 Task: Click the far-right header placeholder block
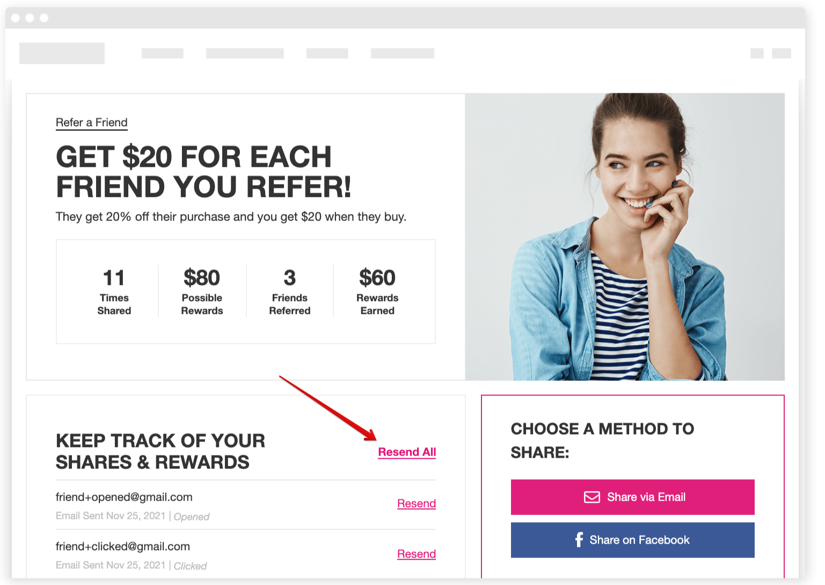(782, 53)
